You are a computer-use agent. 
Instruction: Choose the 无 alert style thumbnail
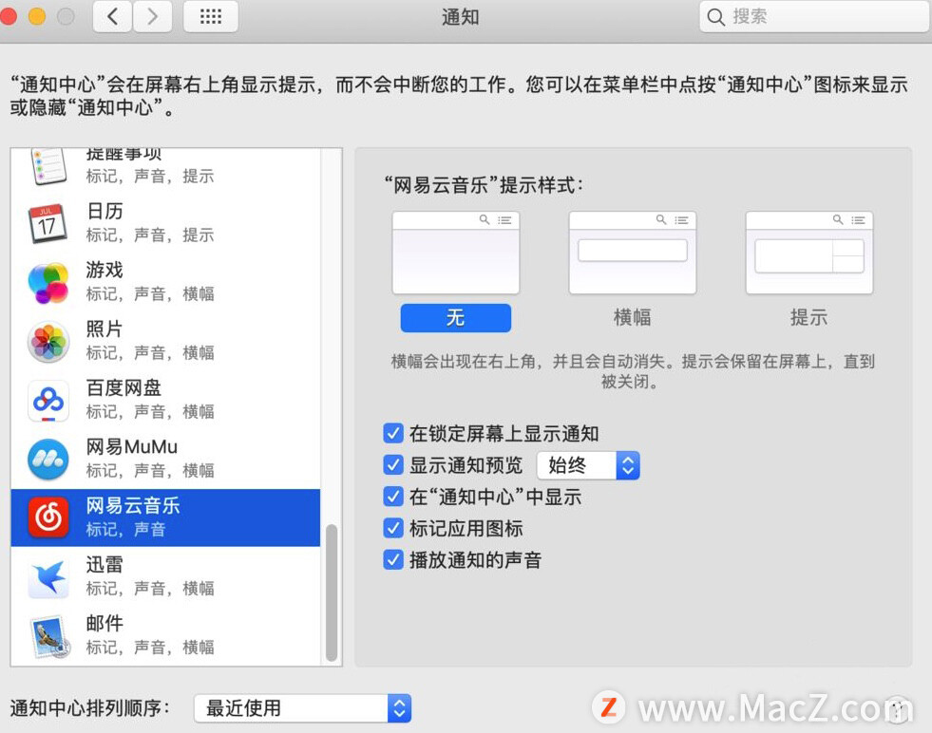click(x=455, y=253)
